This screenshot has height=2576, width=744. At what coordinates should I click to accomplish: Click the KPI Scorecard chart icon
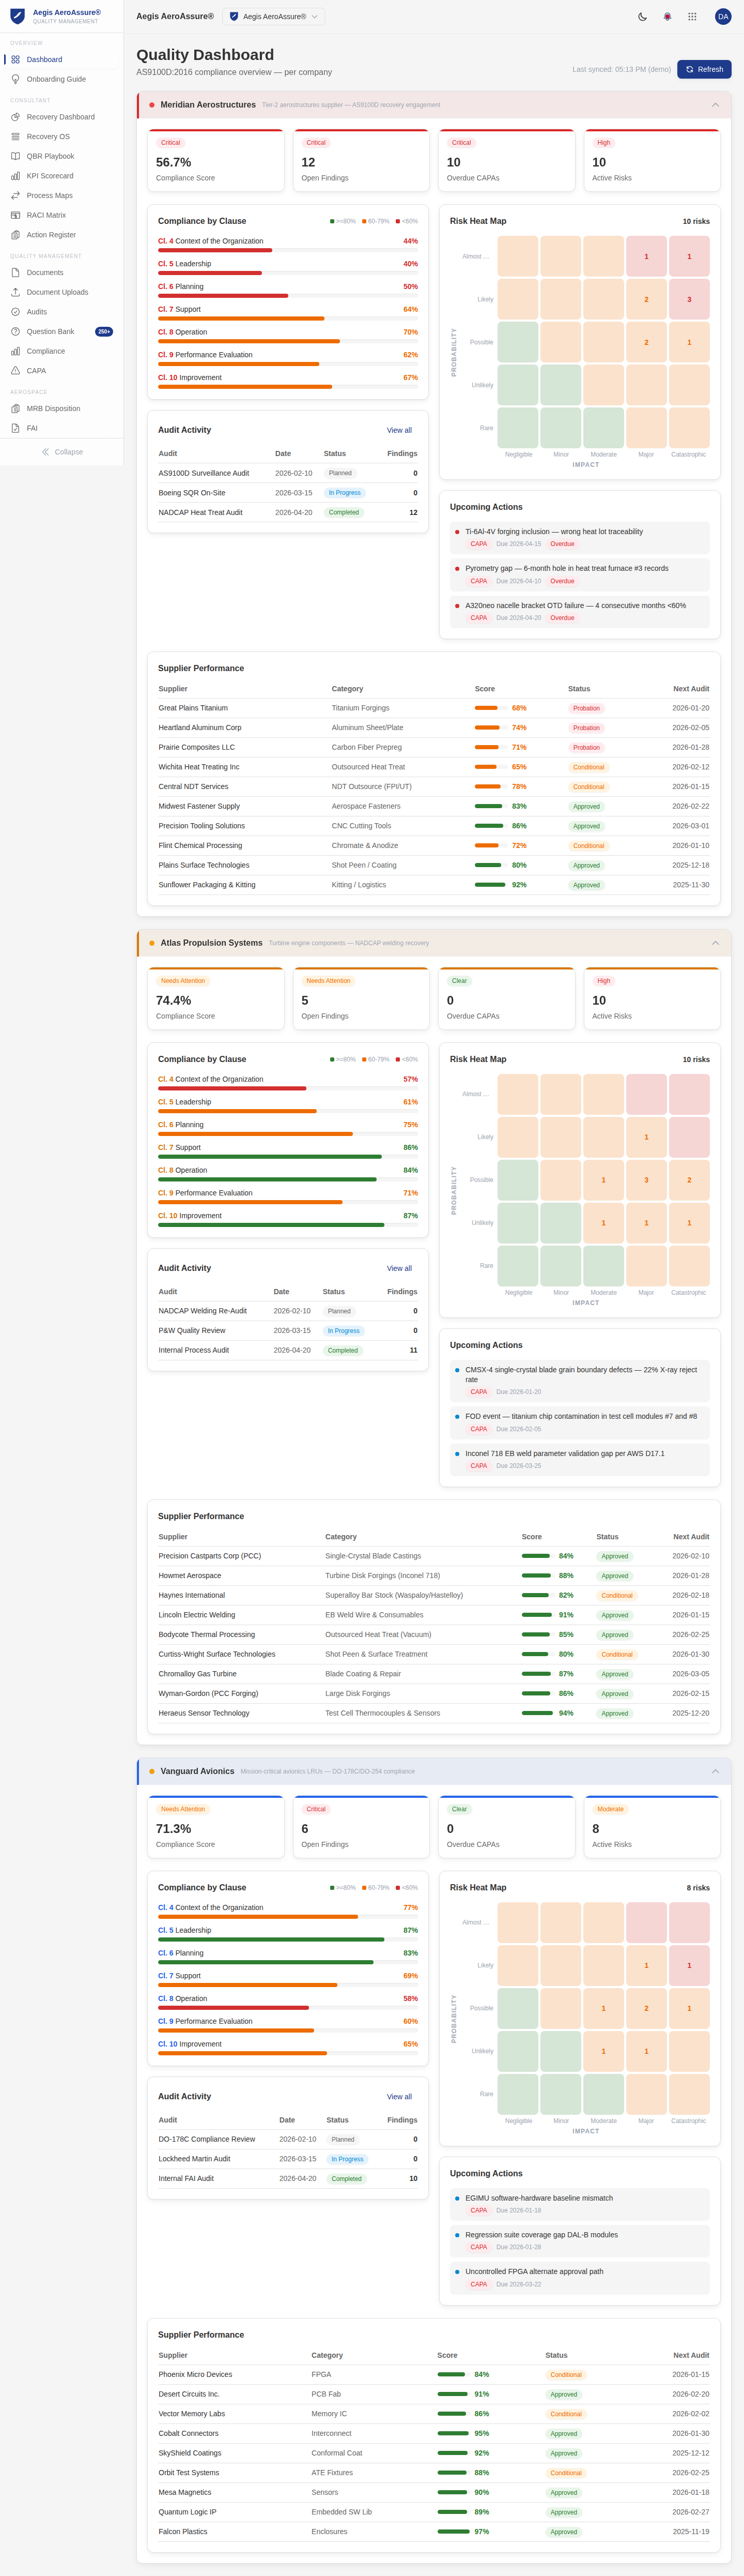tap(15, 176)
